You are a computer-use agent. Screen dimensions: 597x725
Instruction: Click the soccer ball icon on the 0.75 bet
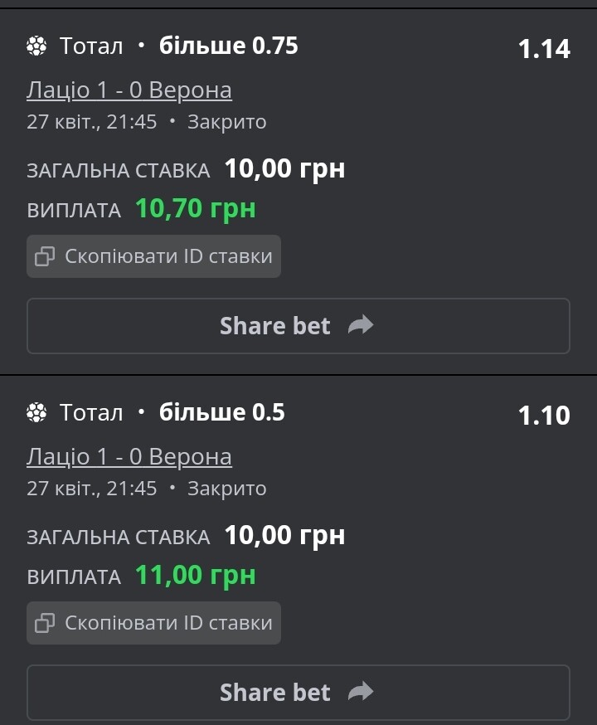coord(36,46)
